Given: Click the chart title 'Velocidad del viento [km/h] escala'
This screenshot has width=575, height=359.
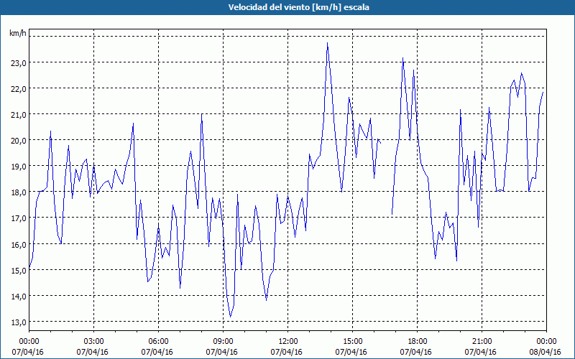Looking at the screenshot, I should [x=298, y=7].
